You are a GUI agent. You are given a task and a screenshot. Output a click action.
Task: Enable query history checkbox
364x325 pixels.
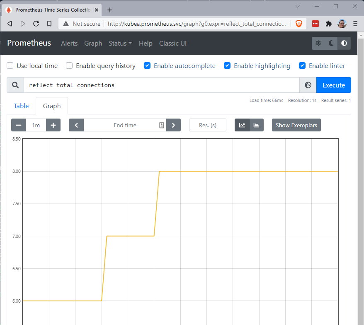pyautogui.click(x=69, y=65)
